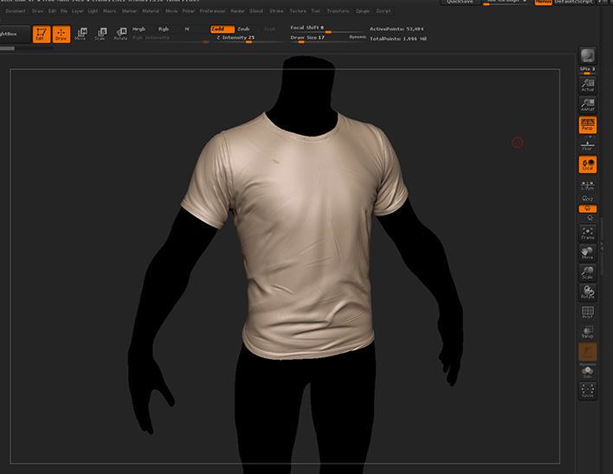Adjust the Focal Shift slider

[327, 29]
